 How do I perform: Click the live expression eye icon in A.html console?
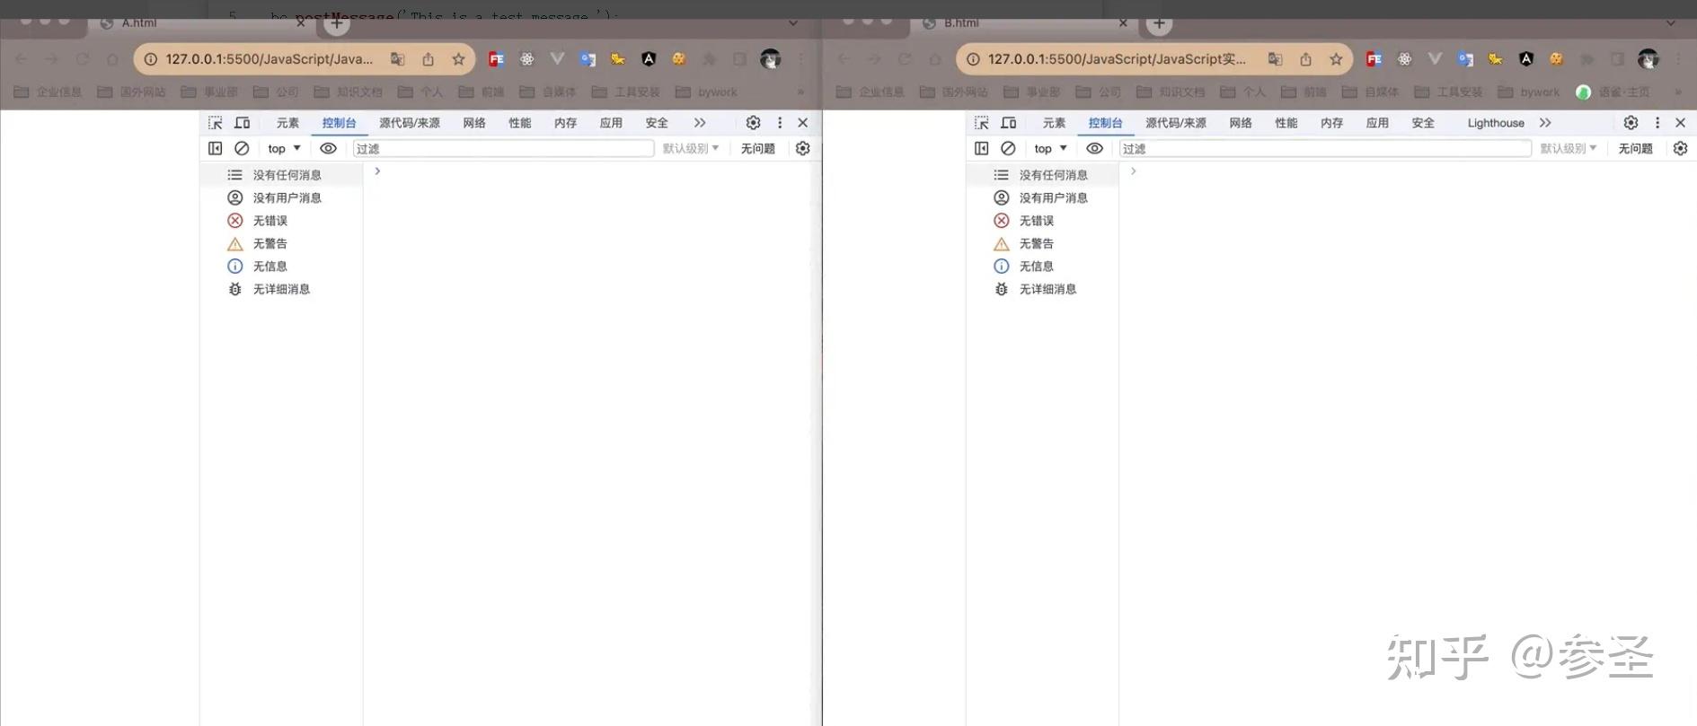click(x=329, y=148)
